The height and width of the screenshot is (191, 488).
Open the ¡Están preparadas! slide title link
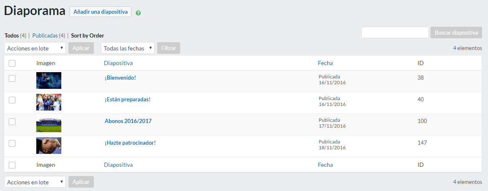click(128, 99)
